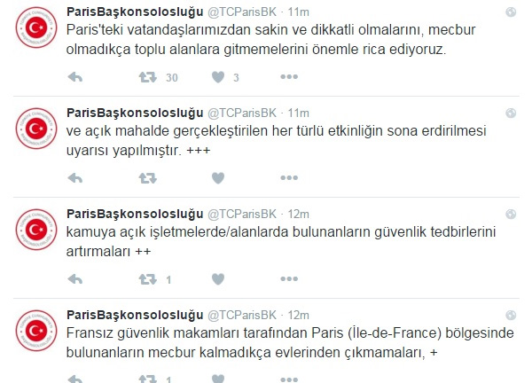Click globe icon on the top tweet

pyautogui.click(x=511, y=12)
